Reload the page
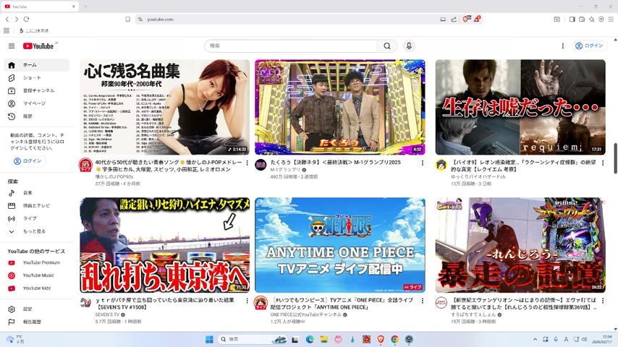This screenshot has width=618, height=347. (x=26, y=20)
